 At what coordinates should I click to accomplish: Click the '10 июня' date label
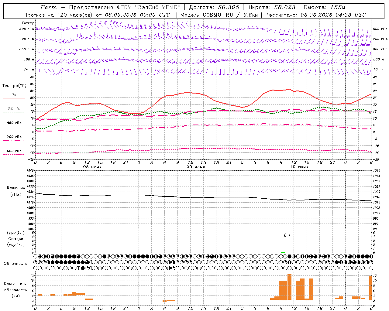[299, 167]
